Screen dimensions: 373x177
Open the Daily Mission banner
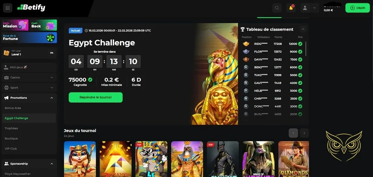coord(15,25)
